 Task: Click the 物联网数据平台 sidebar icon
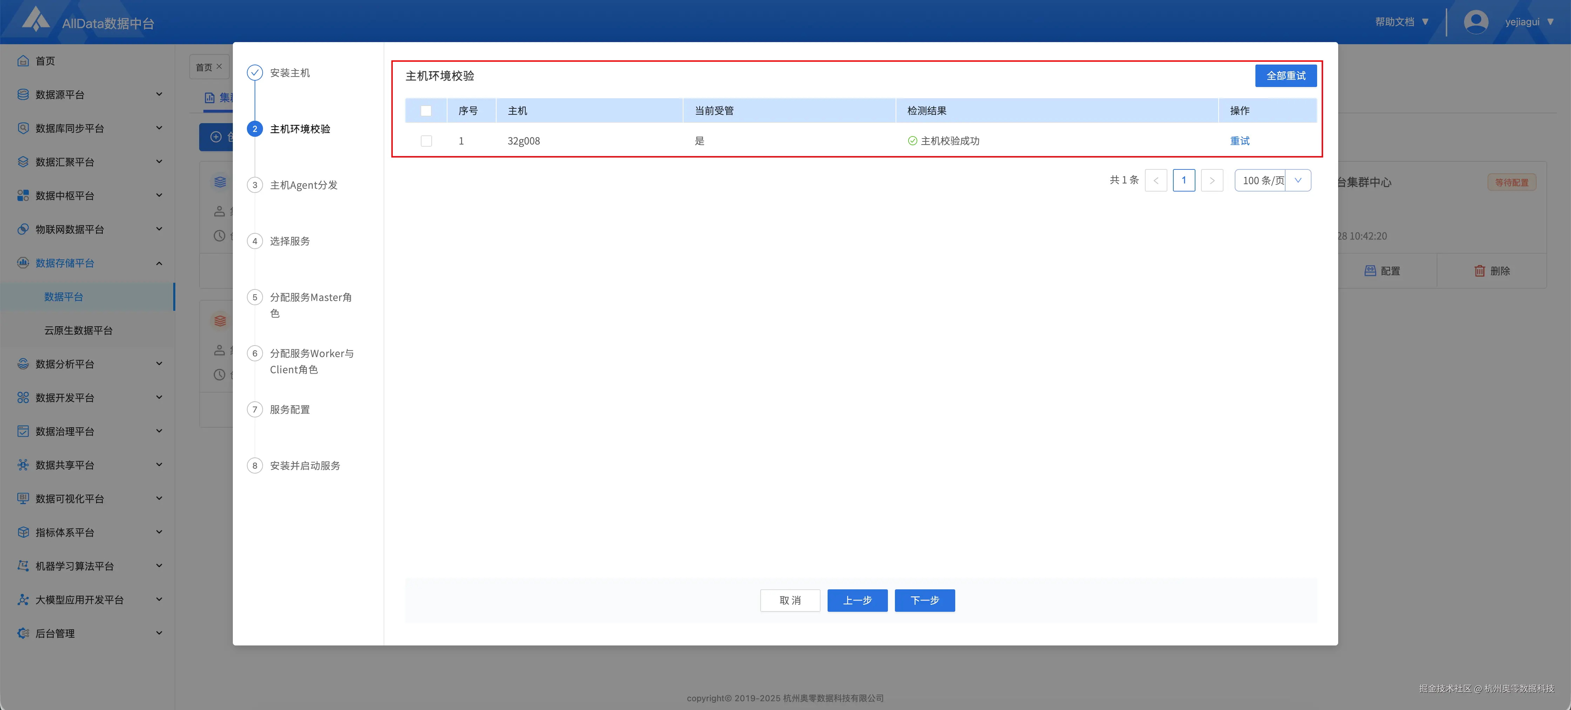[23, 229]
